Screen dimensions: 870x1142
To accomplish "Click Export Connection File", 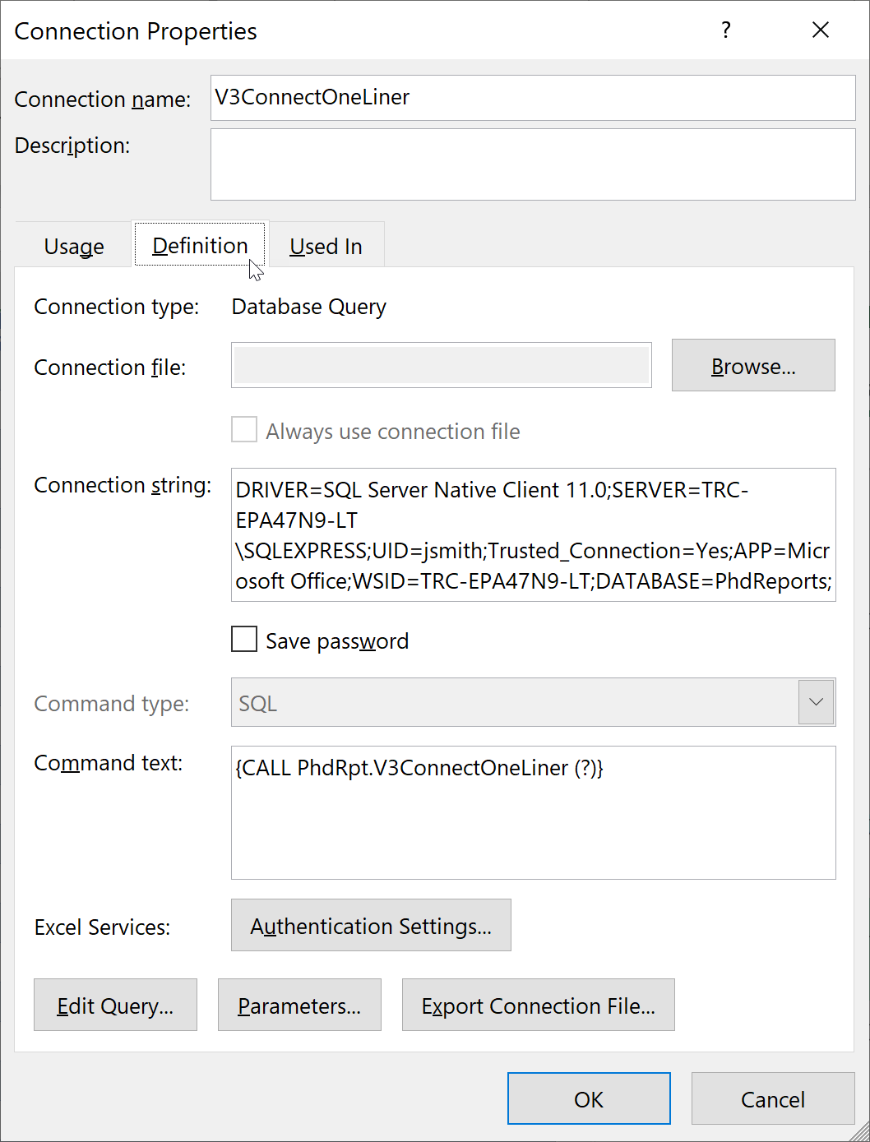I will tap(538, 1005).
